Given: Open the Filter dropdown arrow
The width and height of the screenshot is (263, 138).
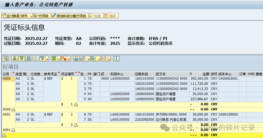Looking at the screenshot, I should [x=47, y=59].
